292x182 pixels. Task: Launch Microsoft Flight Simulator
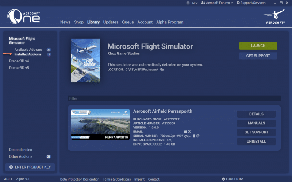click(258, 46)
